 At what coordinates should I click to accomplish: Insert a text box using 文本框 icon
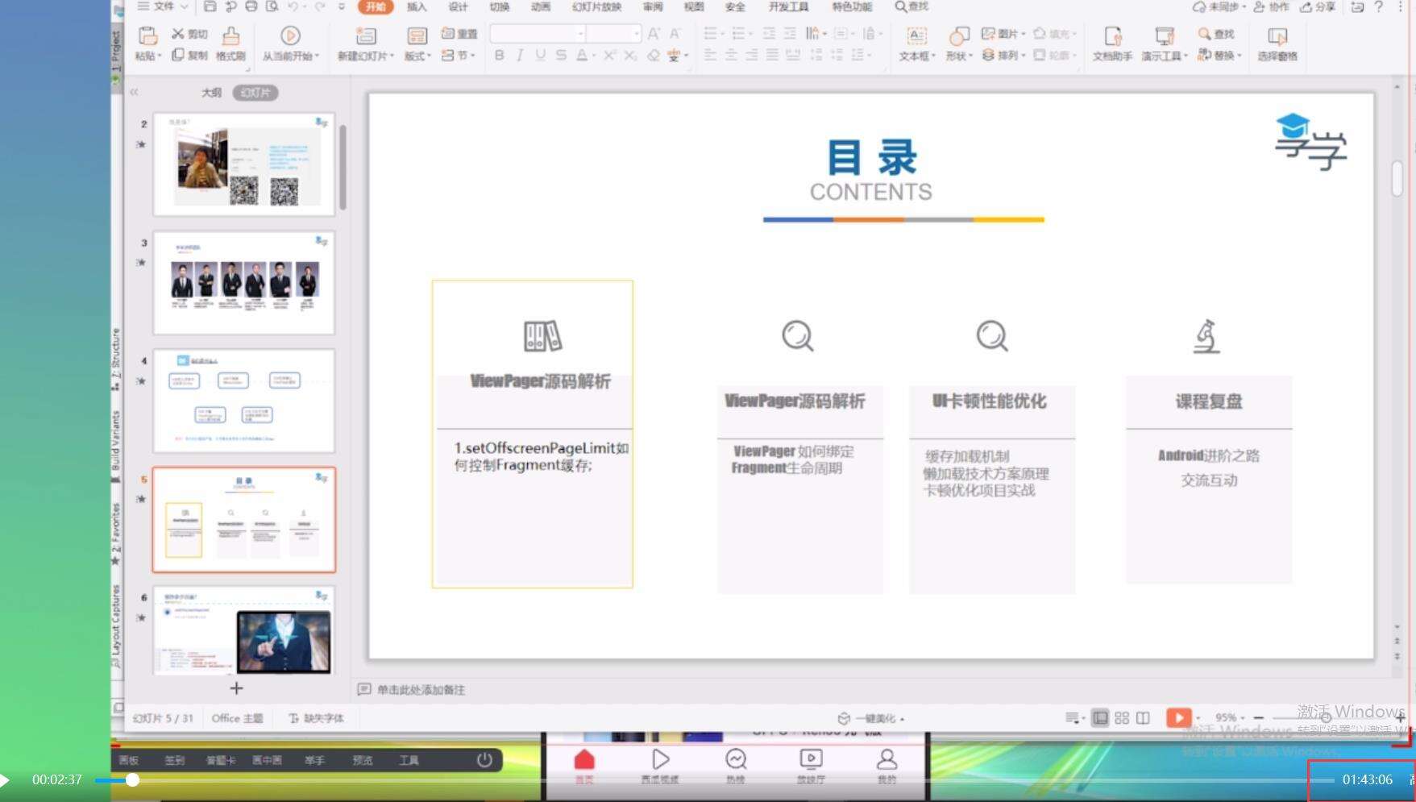(x=915, y=44)
